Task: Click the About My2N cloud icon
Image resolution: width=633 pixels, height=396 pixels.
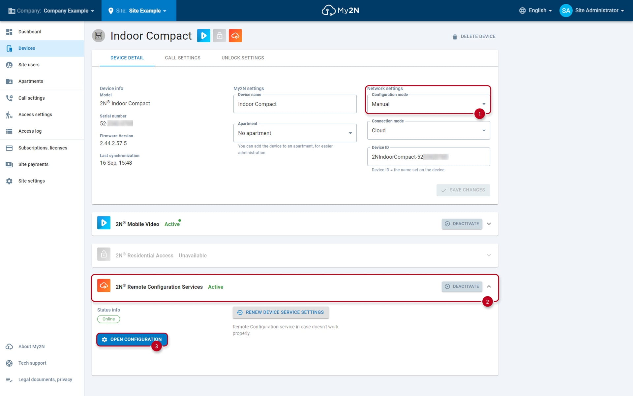Action: [9, 346]
